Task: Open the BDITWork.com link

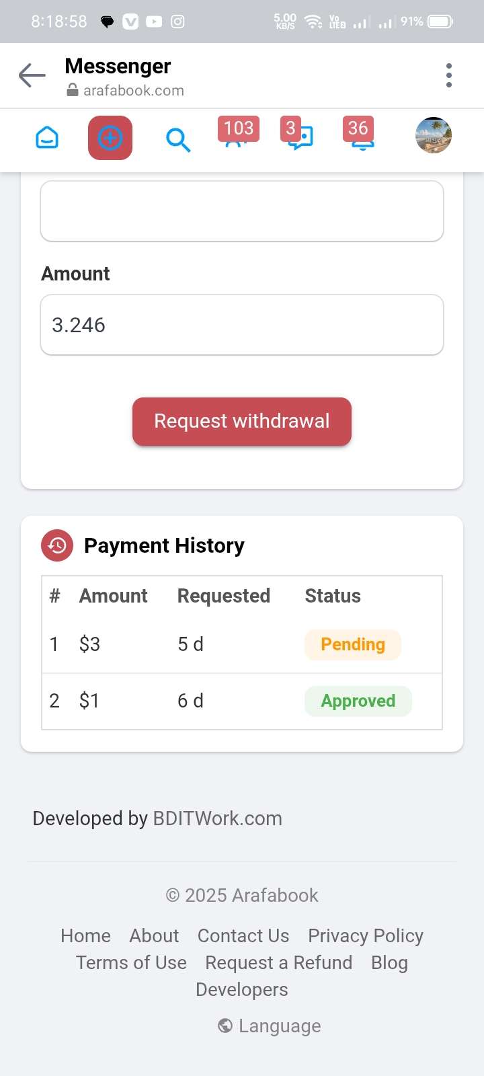Action: click(x=218, y=818)
